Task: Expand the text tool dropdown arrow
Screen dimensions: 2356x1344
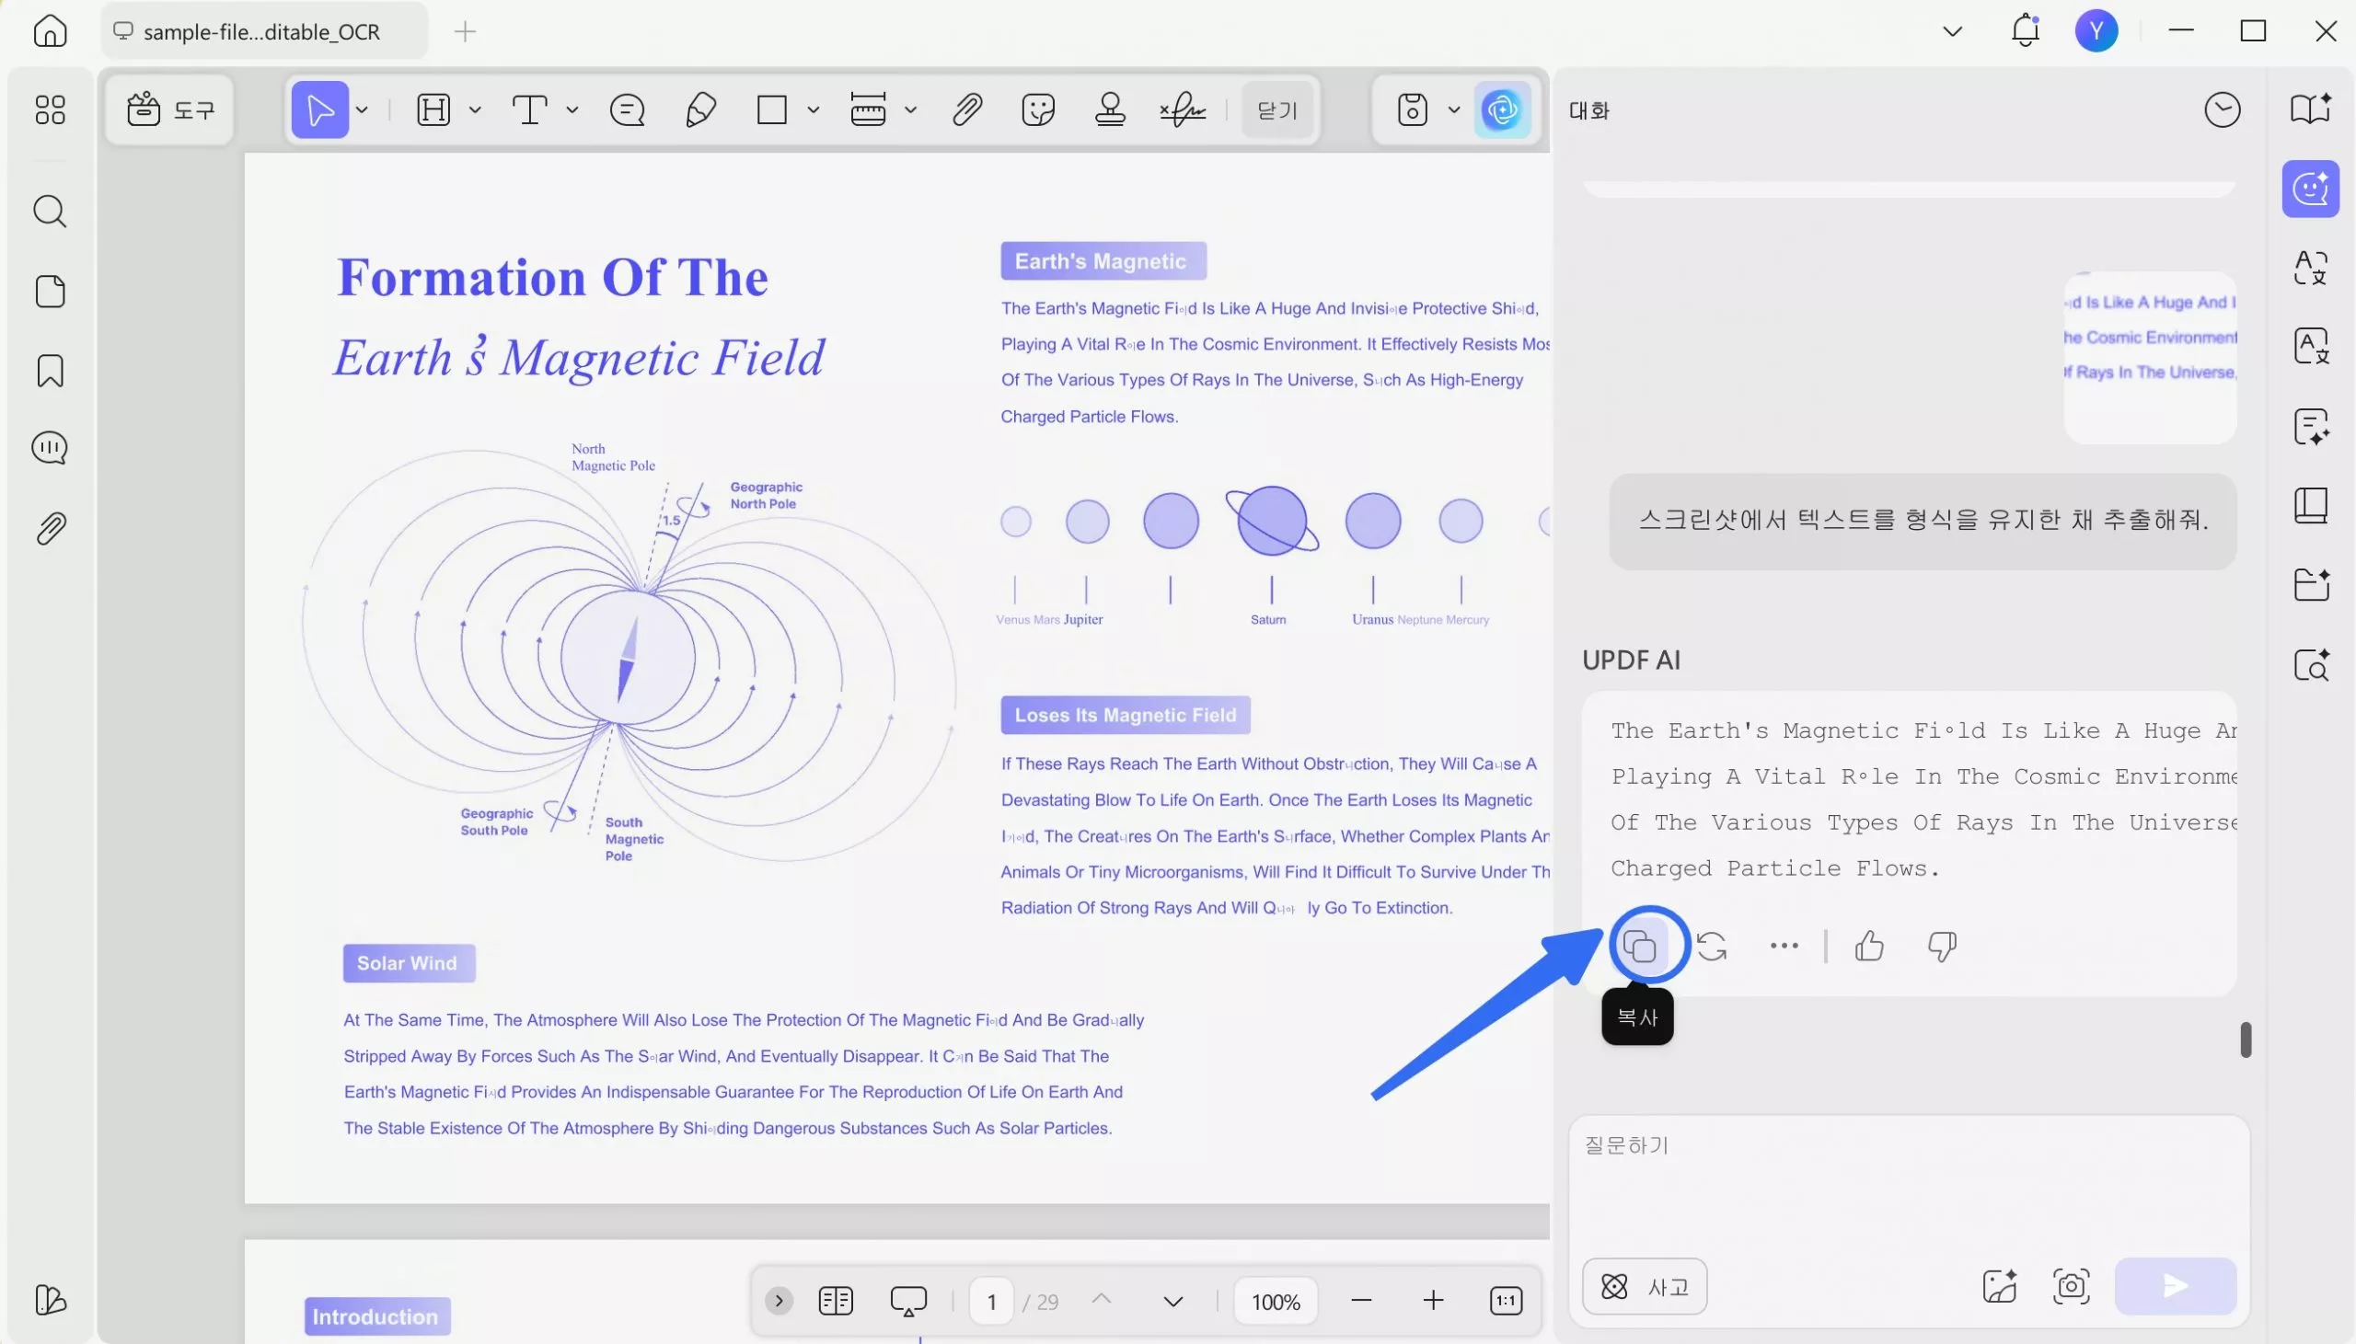Action: 572,109
